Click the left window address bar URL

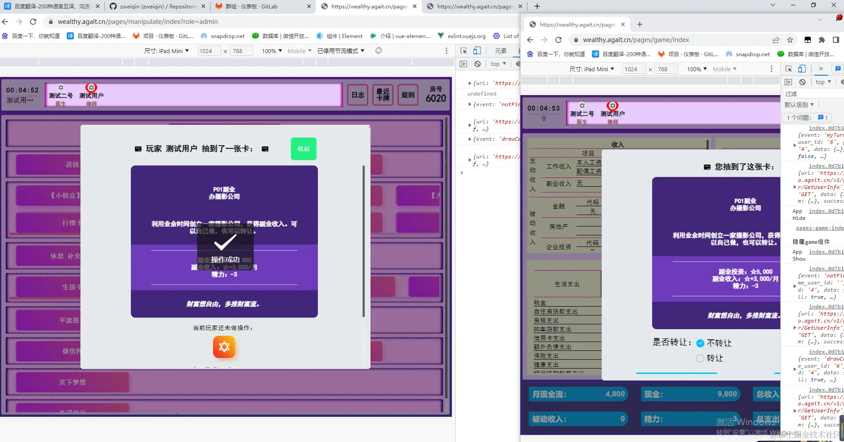(x=138, y=22)
